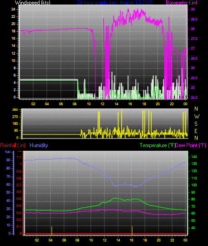Click value "0.7" on the red rainfall axis
This screenshot has width=208, height=246.
pos(19,185)
